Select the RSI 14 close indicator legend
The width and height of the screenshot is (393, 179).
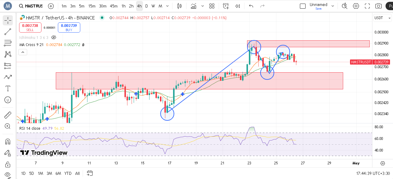click(x=30, y=128)
